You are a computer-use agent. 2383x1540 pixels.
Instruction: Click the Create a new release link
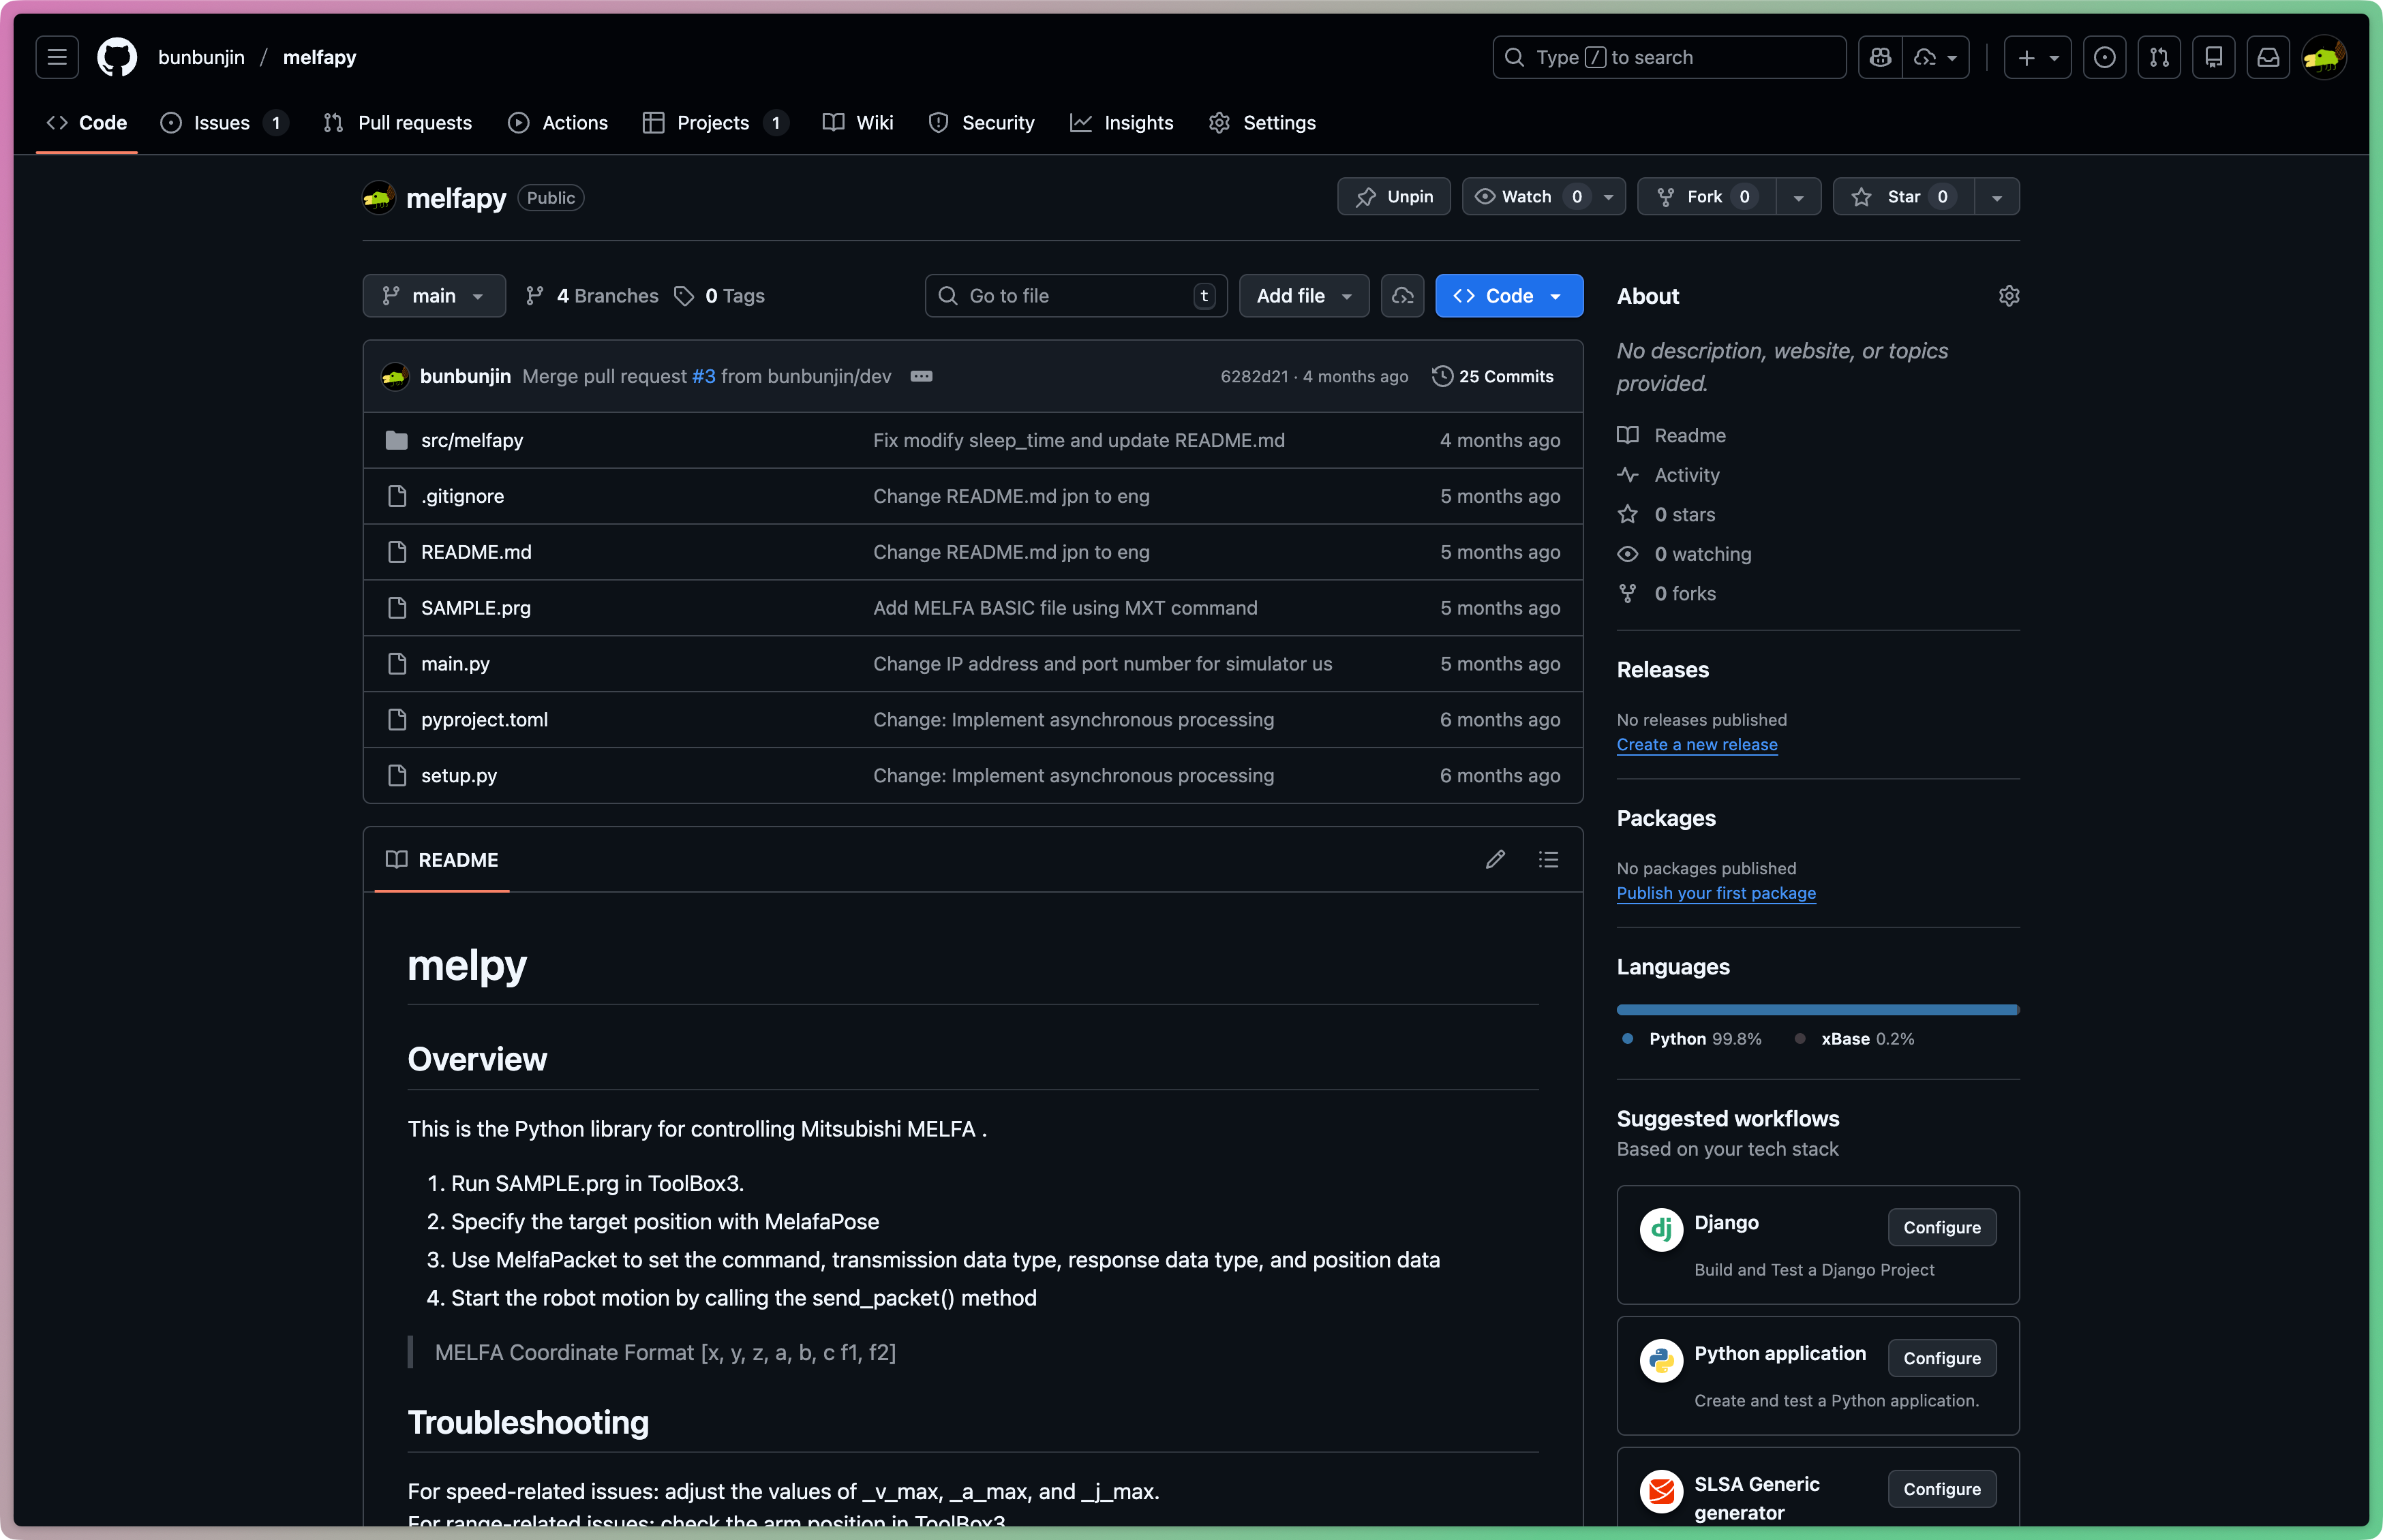tap(1697, 745)
